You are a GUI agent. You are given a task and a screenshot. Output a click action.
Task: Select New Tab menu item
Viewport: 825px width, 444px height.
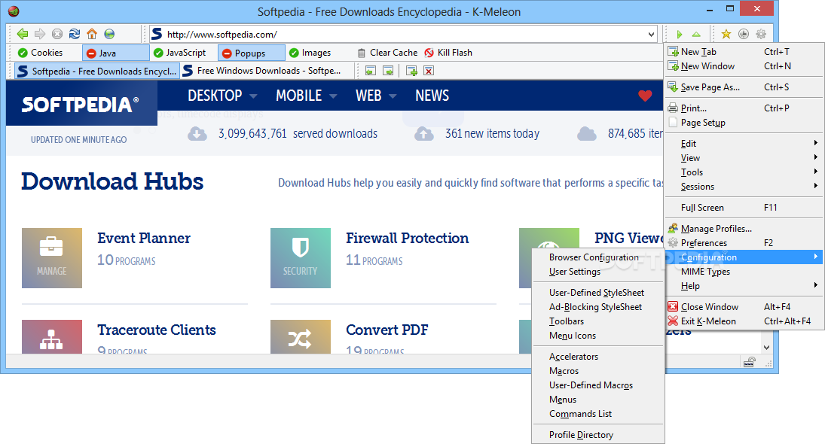744,51
